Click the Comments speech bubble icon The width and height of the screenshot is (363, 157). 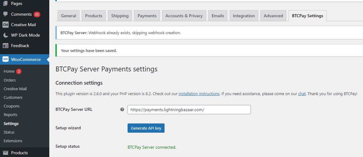point(6,14)
